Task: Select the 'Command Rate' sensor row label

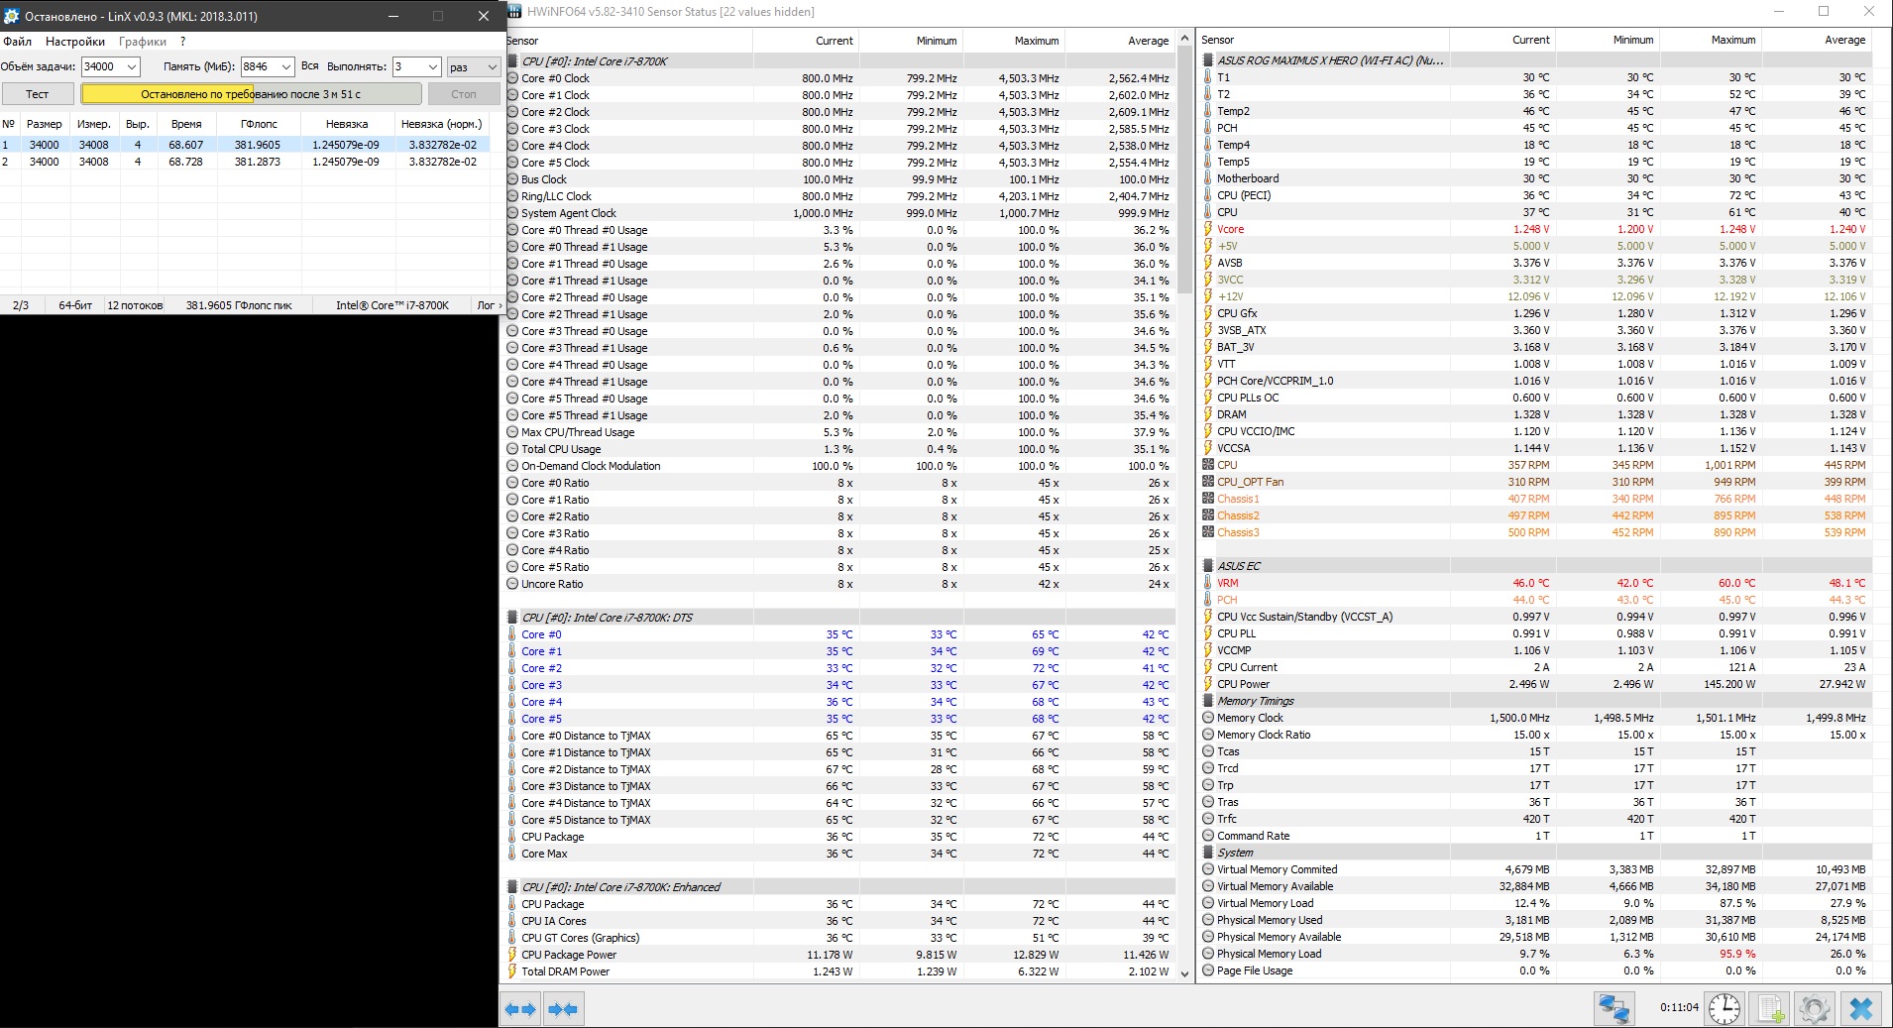Action: click(1254, 836)
